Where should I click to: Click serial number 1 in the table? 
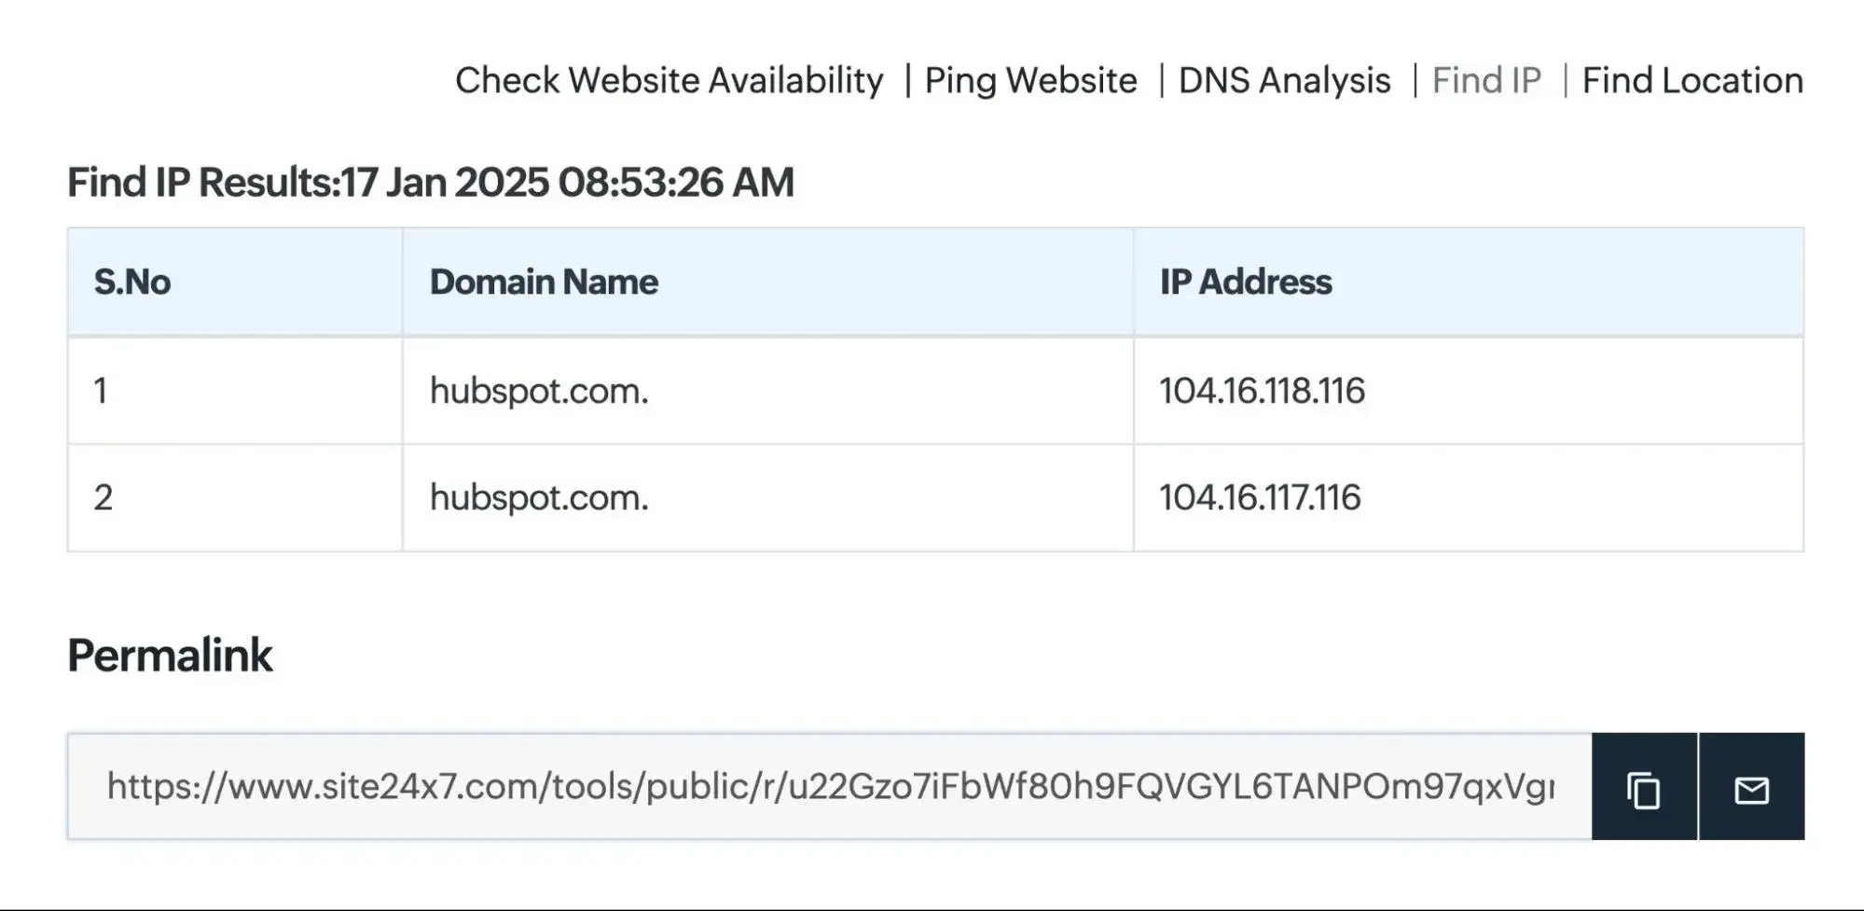pyautogui.click(x=101, y=391)
